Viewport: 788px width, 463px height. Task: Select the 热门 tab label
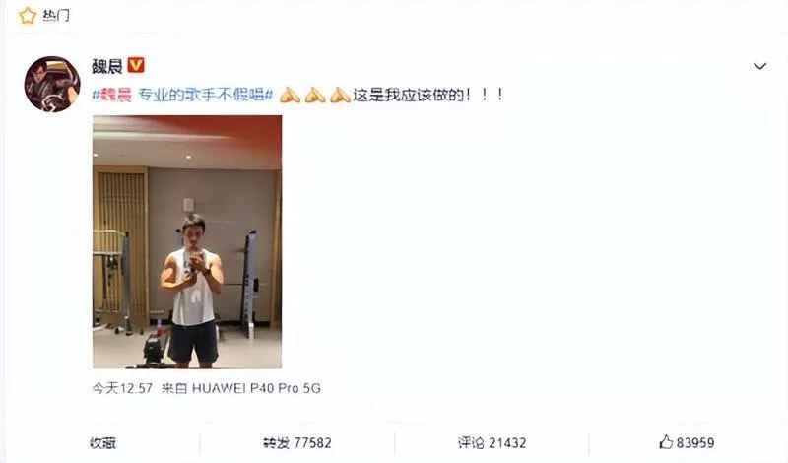tap(56, 16)
